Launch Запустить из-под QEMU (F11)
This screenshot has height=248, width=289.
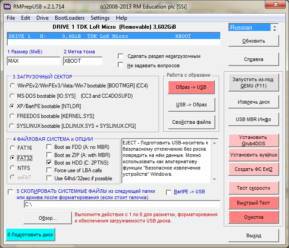(x=253, y=83)
